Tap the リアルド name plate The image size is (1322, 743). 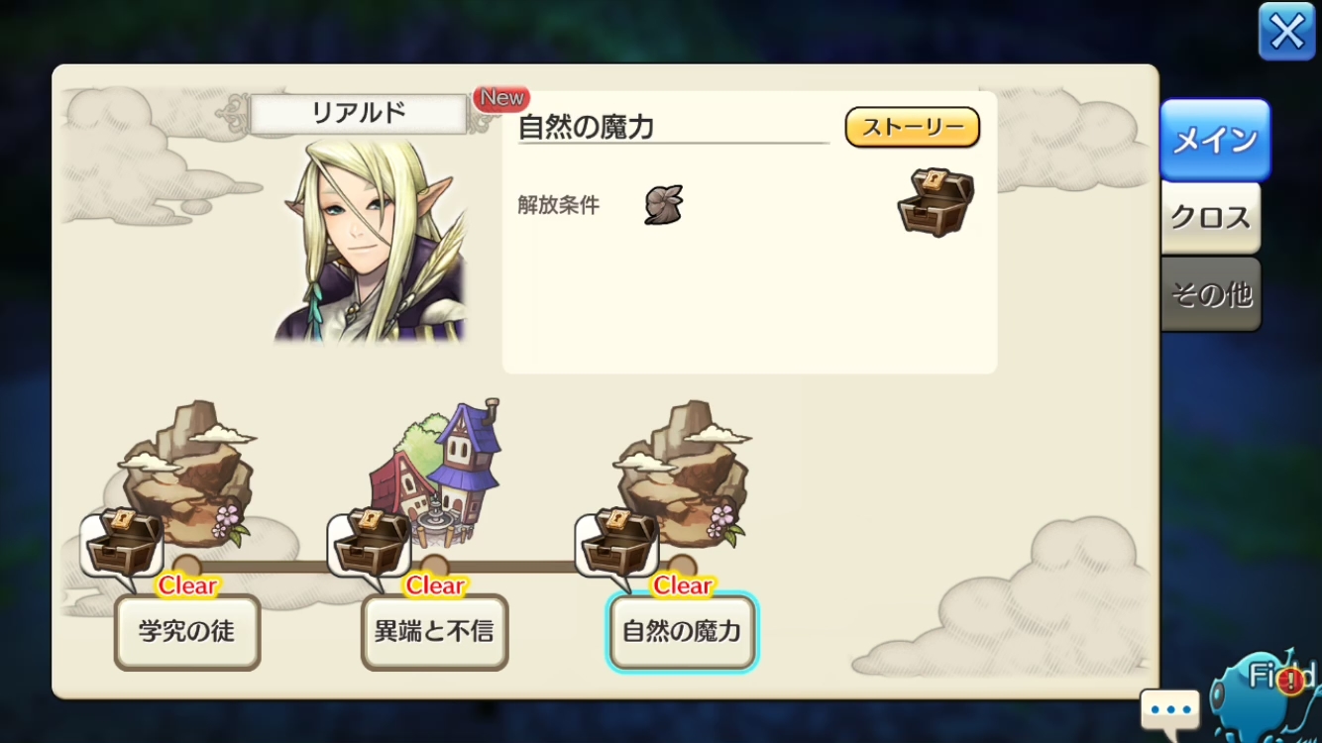pyautogui.click(x=359, y=113)
